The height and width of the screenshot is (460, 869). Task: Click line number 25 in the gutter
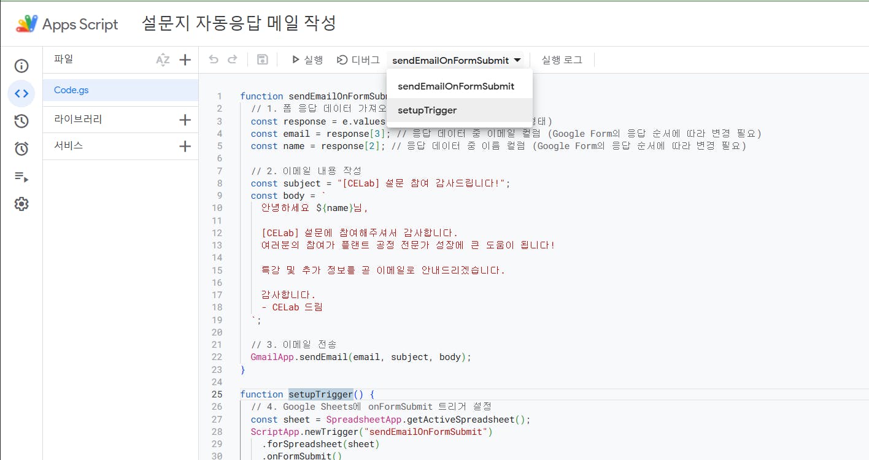pos(217,394)
